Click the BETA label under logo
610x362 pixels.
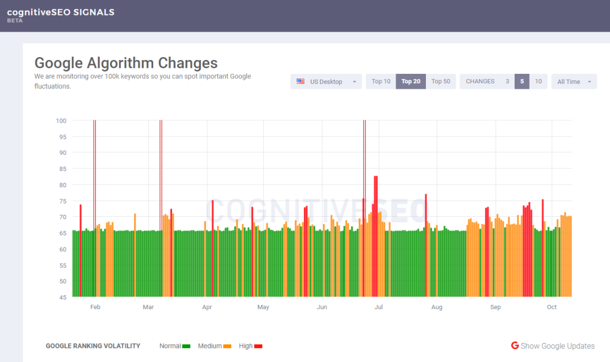pos(15,21)
